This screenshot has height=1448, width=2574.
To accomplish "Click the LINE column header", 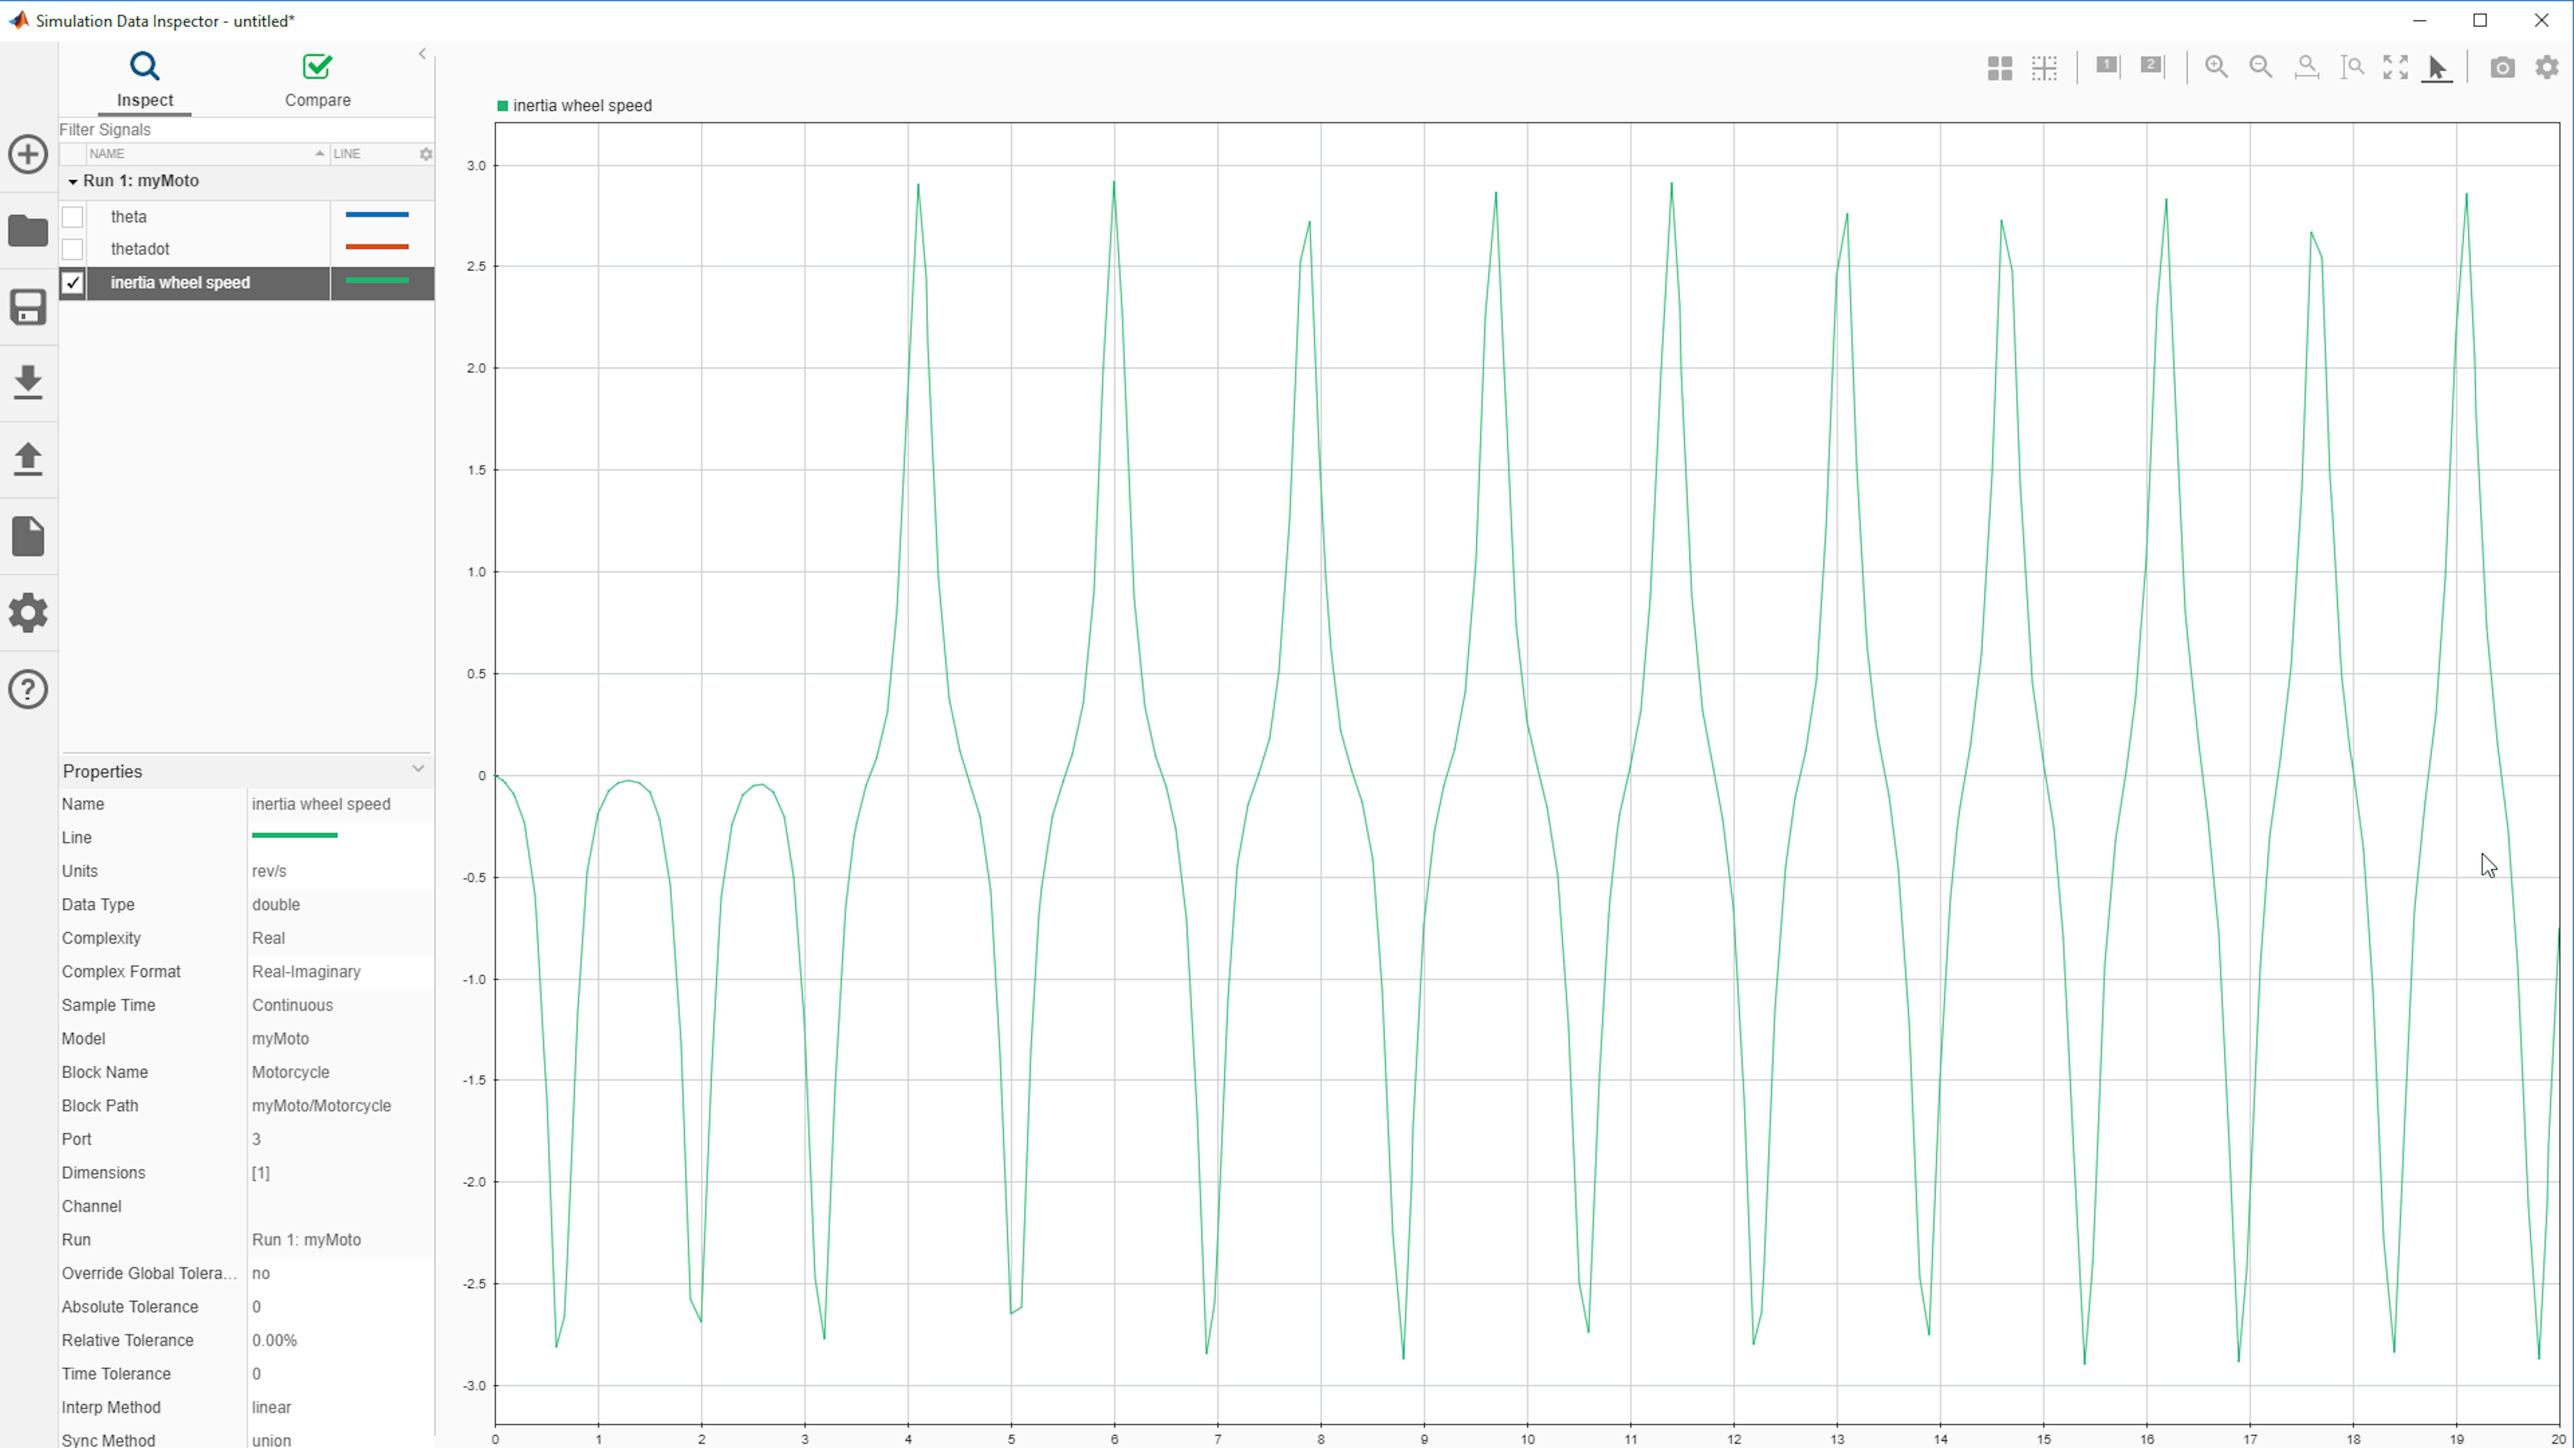I will (347, 154).
